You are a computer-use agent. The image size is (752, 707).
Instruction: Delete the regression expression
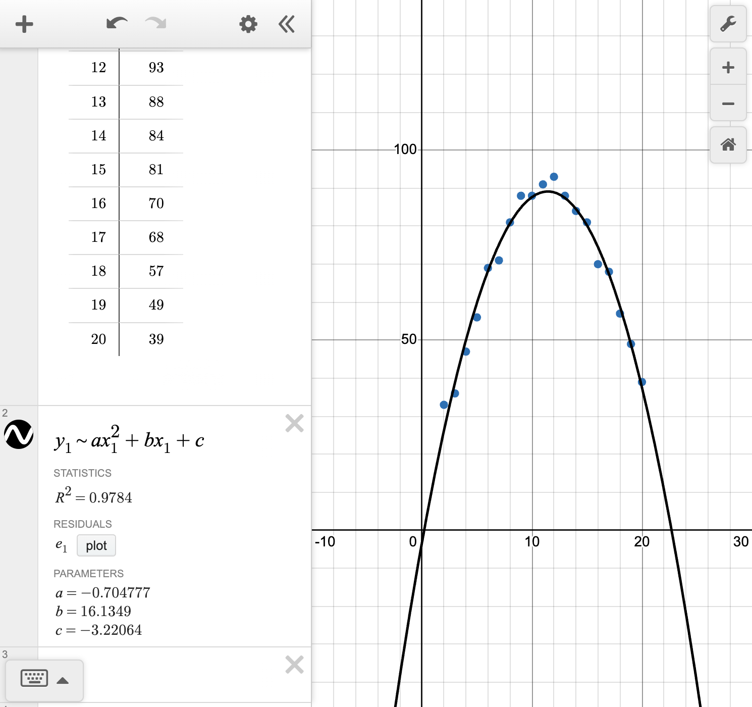click(x=294, y=424)
